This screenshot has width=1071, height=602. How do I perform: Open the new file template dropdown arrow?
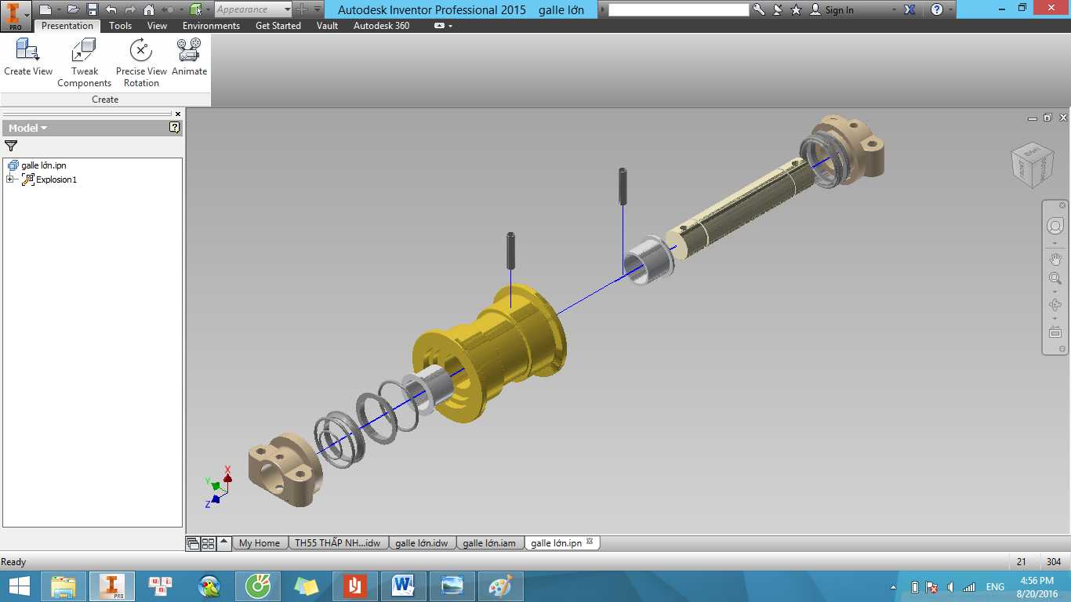click(58, 9)
